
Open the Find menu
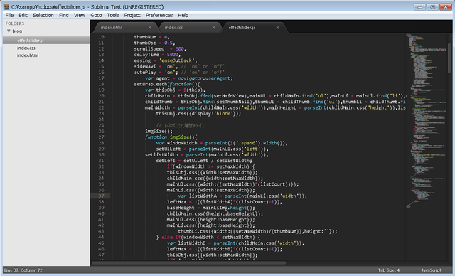64,15
